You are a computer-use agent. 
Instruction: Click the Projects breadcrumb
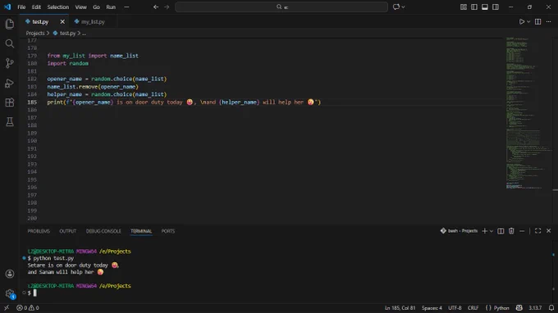35,33
